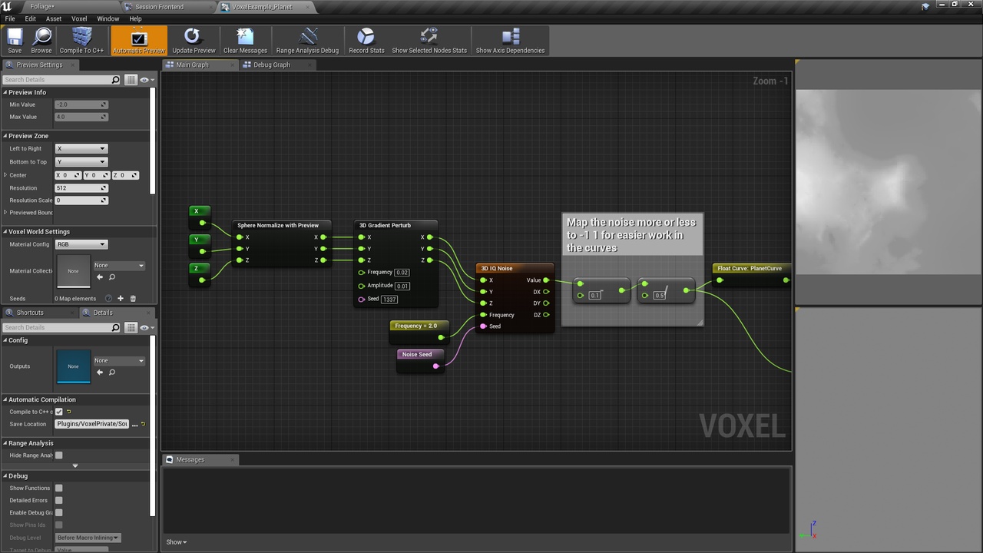Image resolution: width=983 pixels, height=553 pixels.
Task: Check the Show Functions debug option
Action: click(x=58, y=488)
